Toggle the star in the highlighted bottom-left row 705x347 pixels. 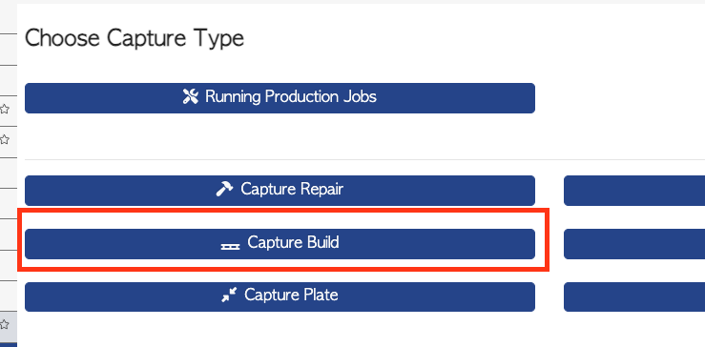coord(4,324)
